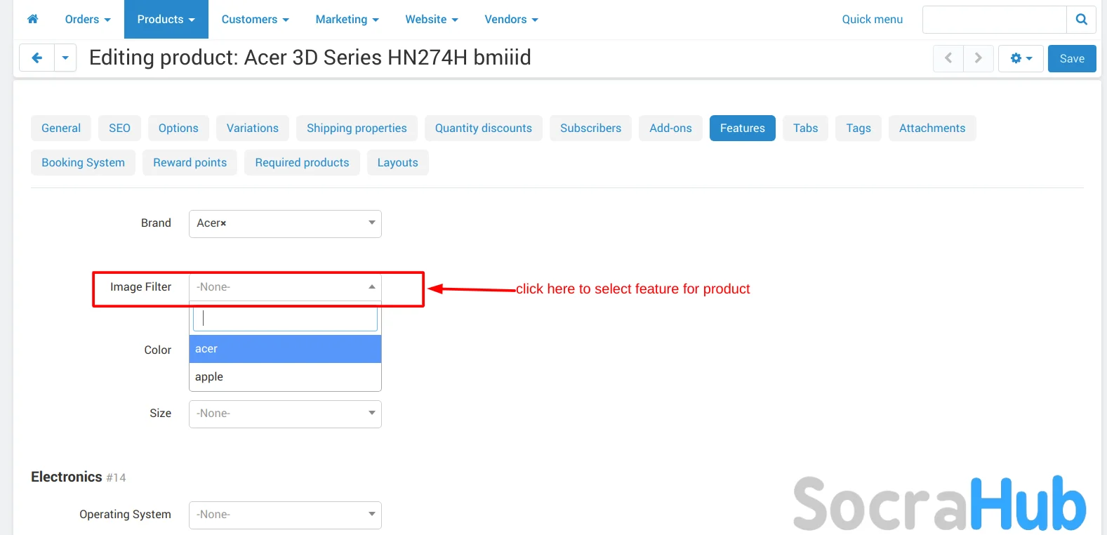Select the acer option in list
Screen dimensions: 1107x535
[284, 349]
